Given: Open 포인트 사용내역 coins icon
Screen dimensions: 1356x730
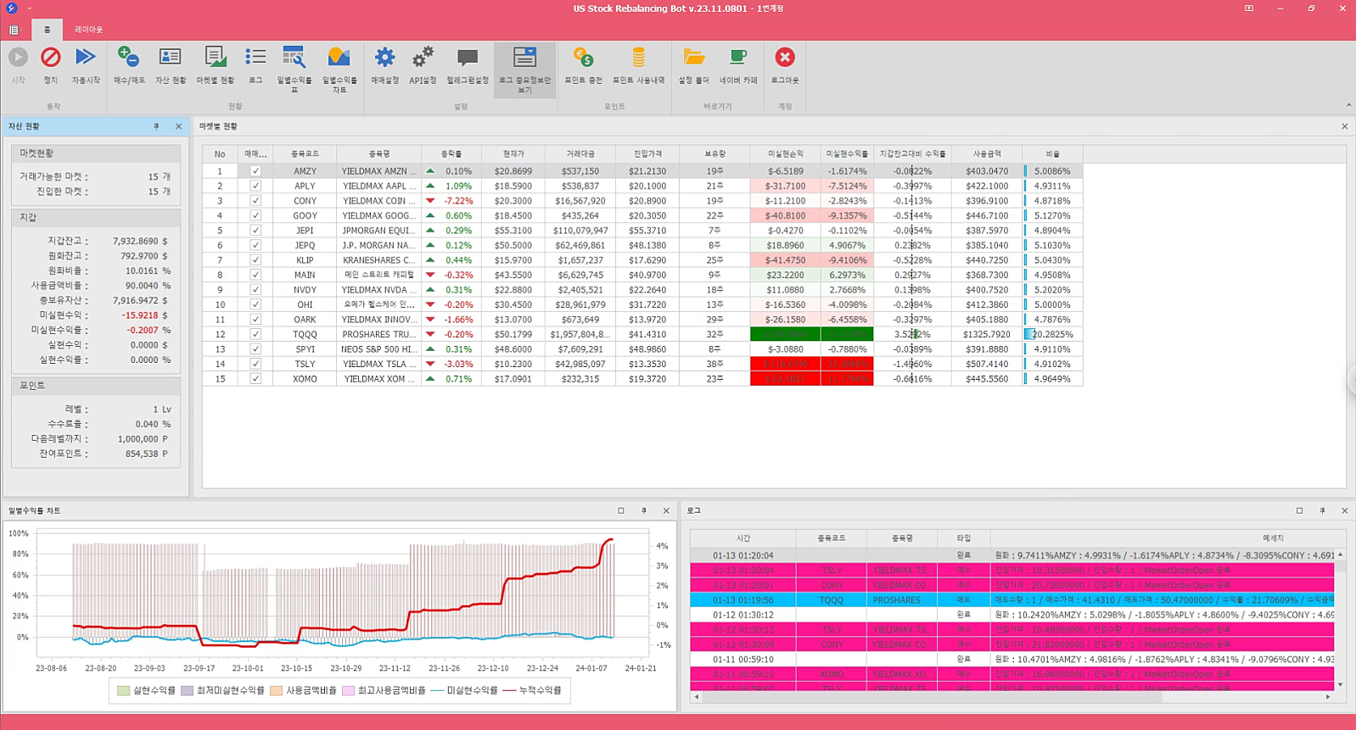Looking at the screenshot, I should 638,58.
